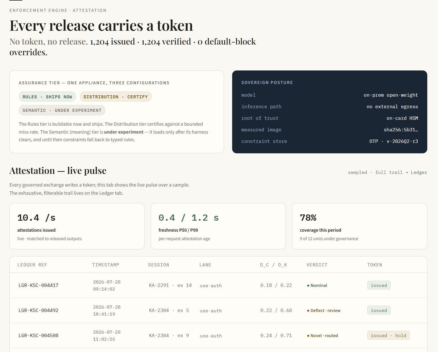The image size is (438, 352).
Task: Click the 'on-prem open-weight' model value
Action: (391, 95)
